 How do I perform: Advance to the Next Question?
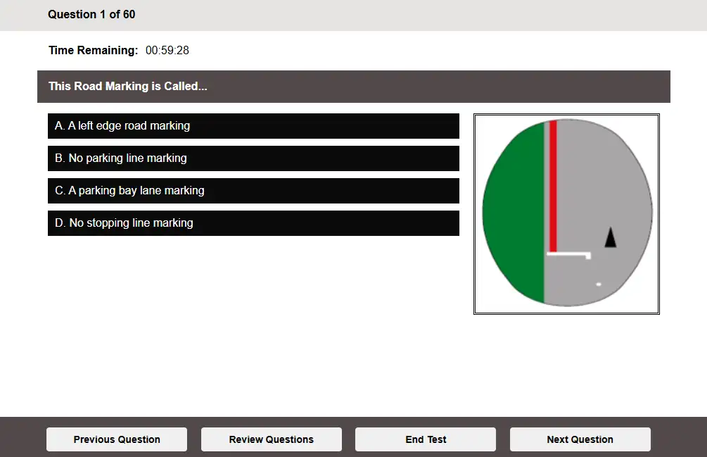click(x=580, y=439)
